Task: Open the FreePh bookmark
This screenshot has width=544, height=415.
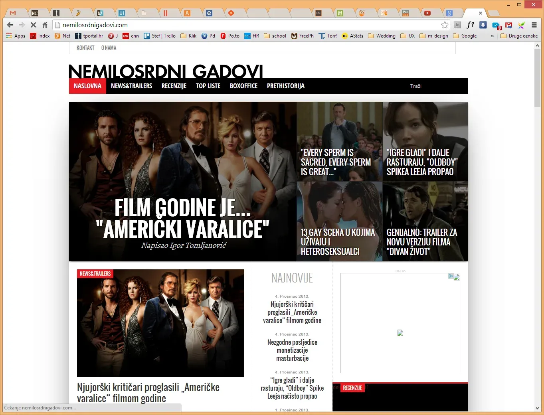Action: coord(303,36)
